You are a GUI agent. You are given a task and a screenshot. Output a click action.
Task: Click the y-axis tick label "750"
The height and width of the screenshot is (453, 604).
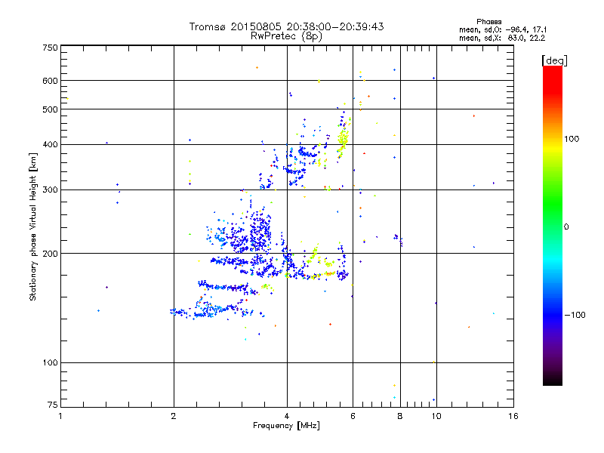coord(50,48)
